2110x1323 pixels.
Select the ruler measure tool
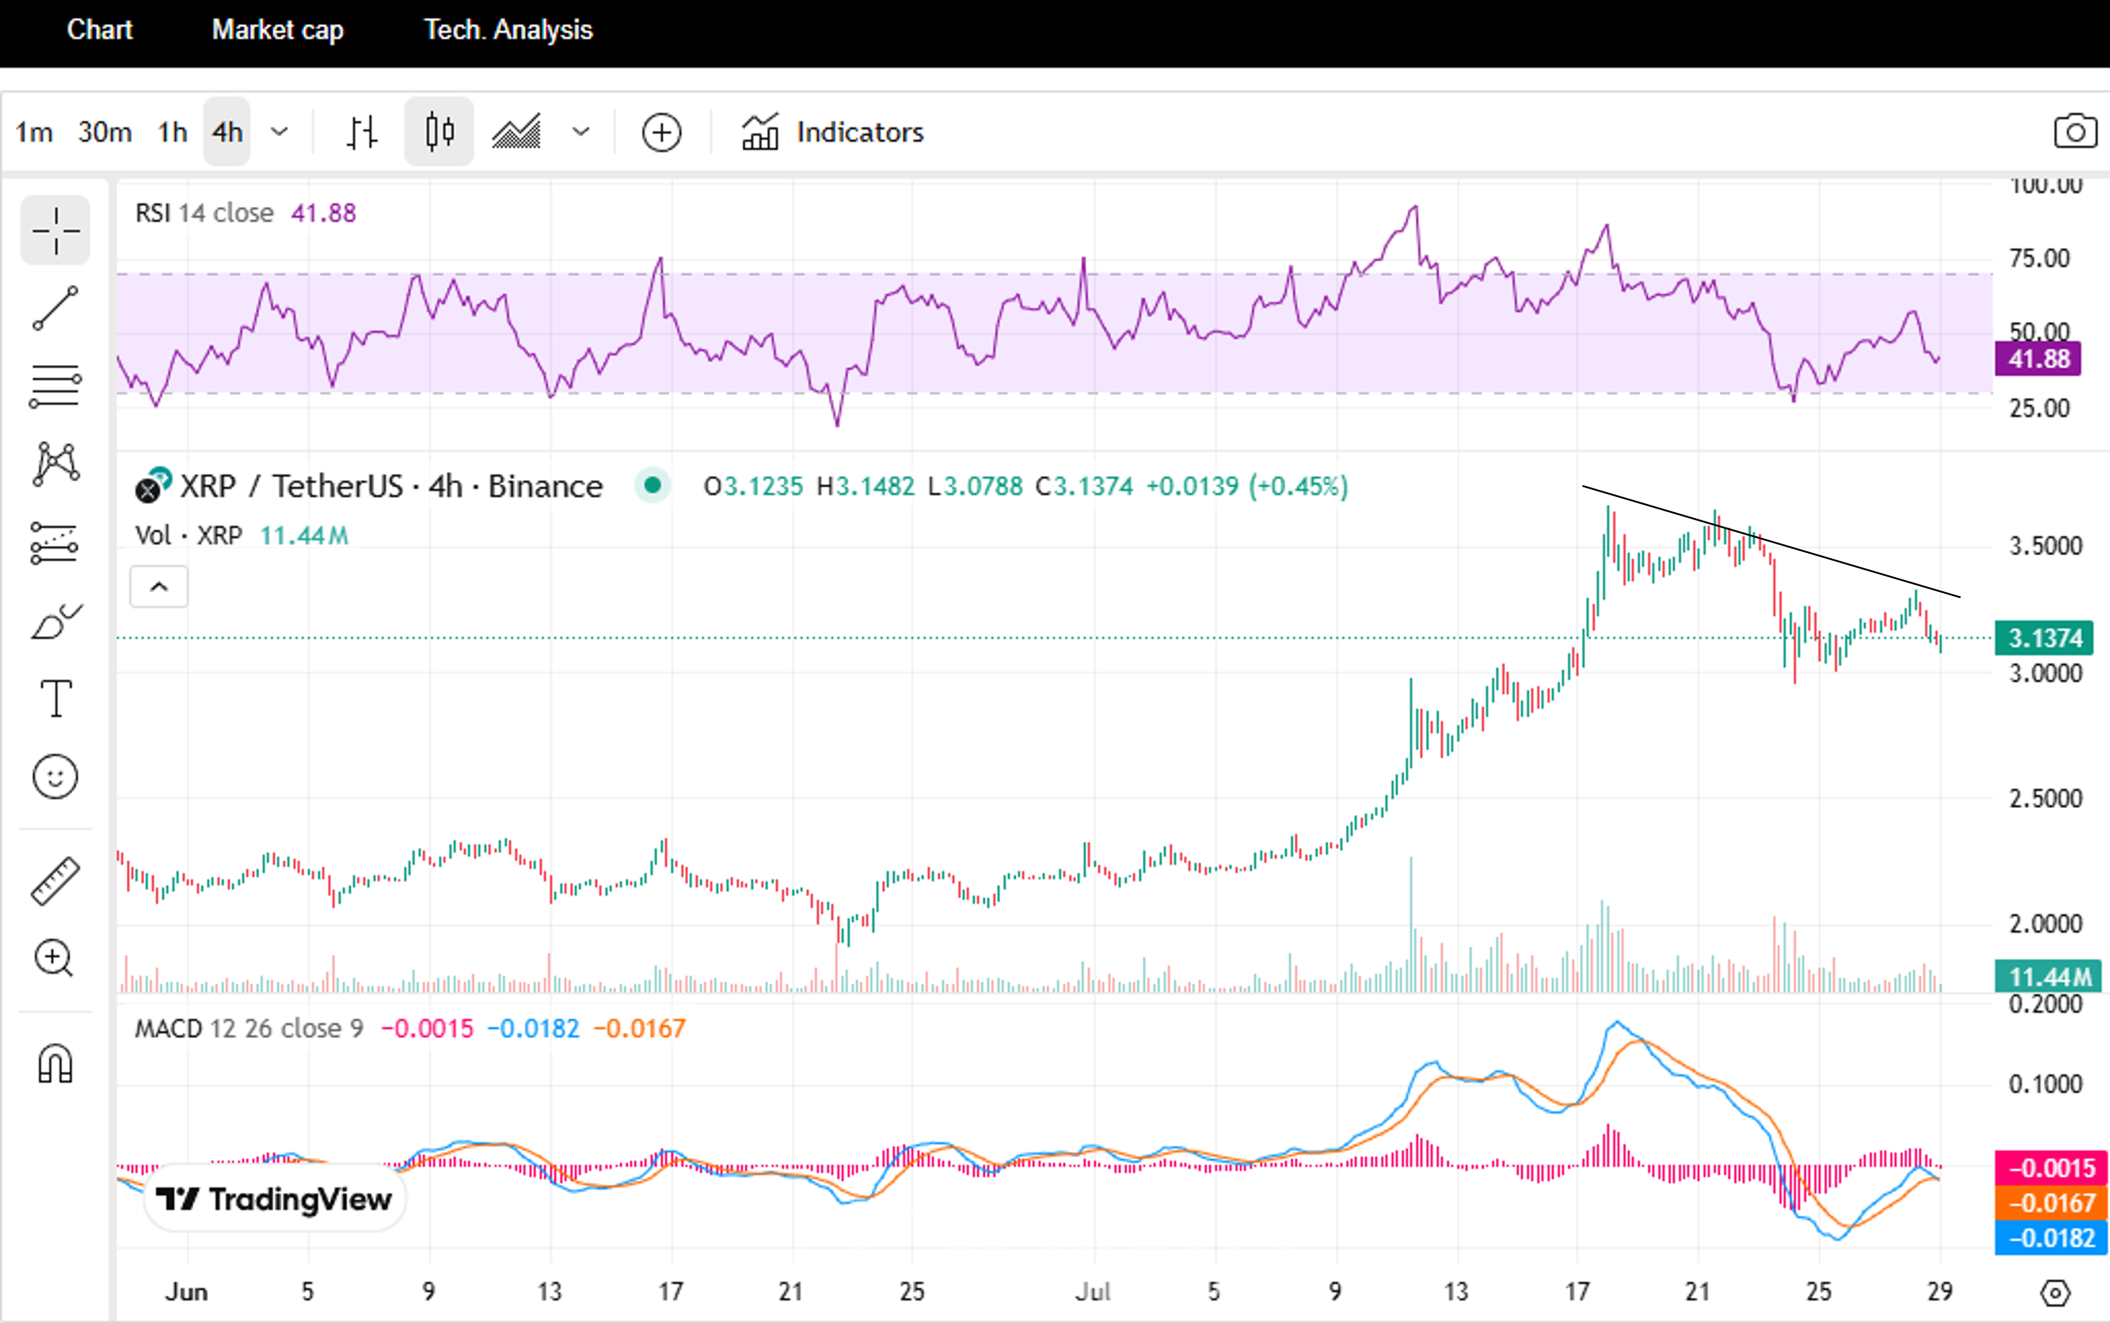55,880
